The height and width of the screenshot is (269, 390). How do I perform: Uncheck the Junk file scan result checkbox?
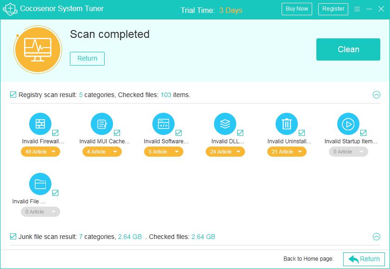13,237
